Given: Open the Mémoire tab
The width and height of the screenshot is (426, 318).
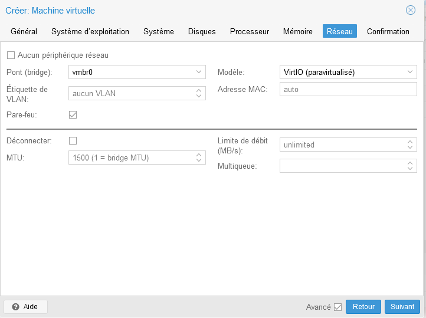Looking at the screenshot, I should click(x=298, y=31).
